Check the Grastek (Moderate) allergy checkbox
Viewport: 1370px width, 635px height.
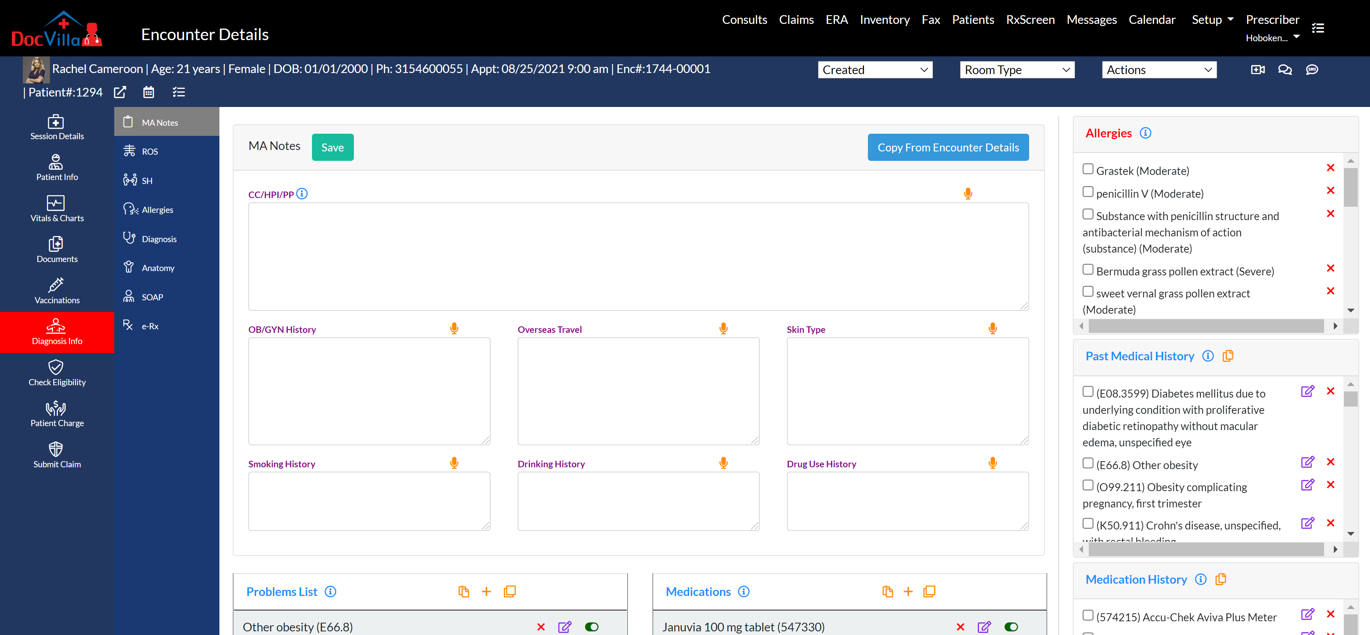(x=1088, y=169)
